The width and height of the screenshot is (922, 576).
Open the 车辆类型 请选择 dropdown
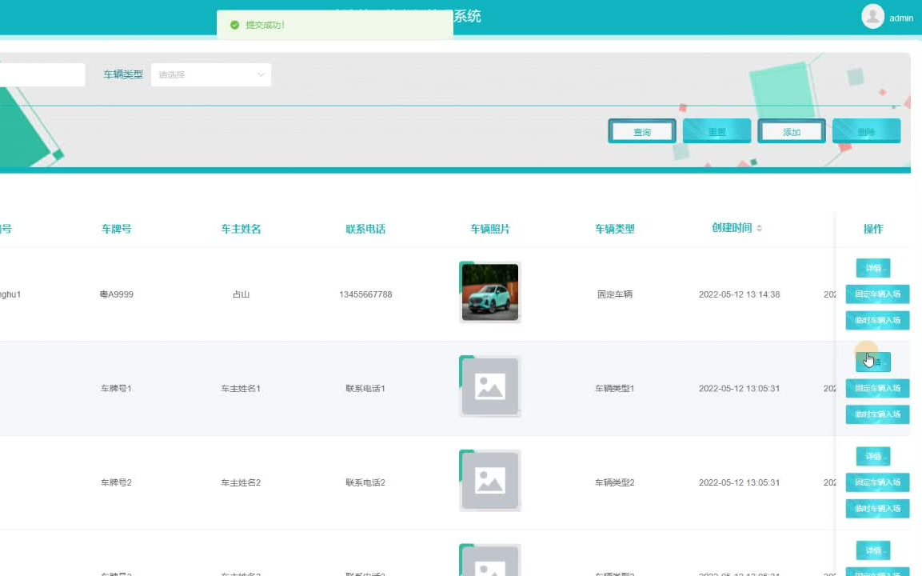click(x=210, y=74)
